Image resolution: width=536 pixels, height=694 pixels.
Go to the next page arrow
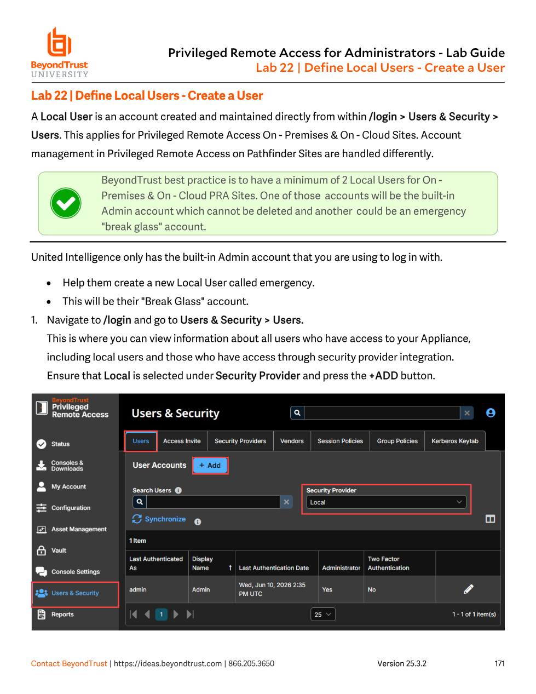click(x=176, y=615)
